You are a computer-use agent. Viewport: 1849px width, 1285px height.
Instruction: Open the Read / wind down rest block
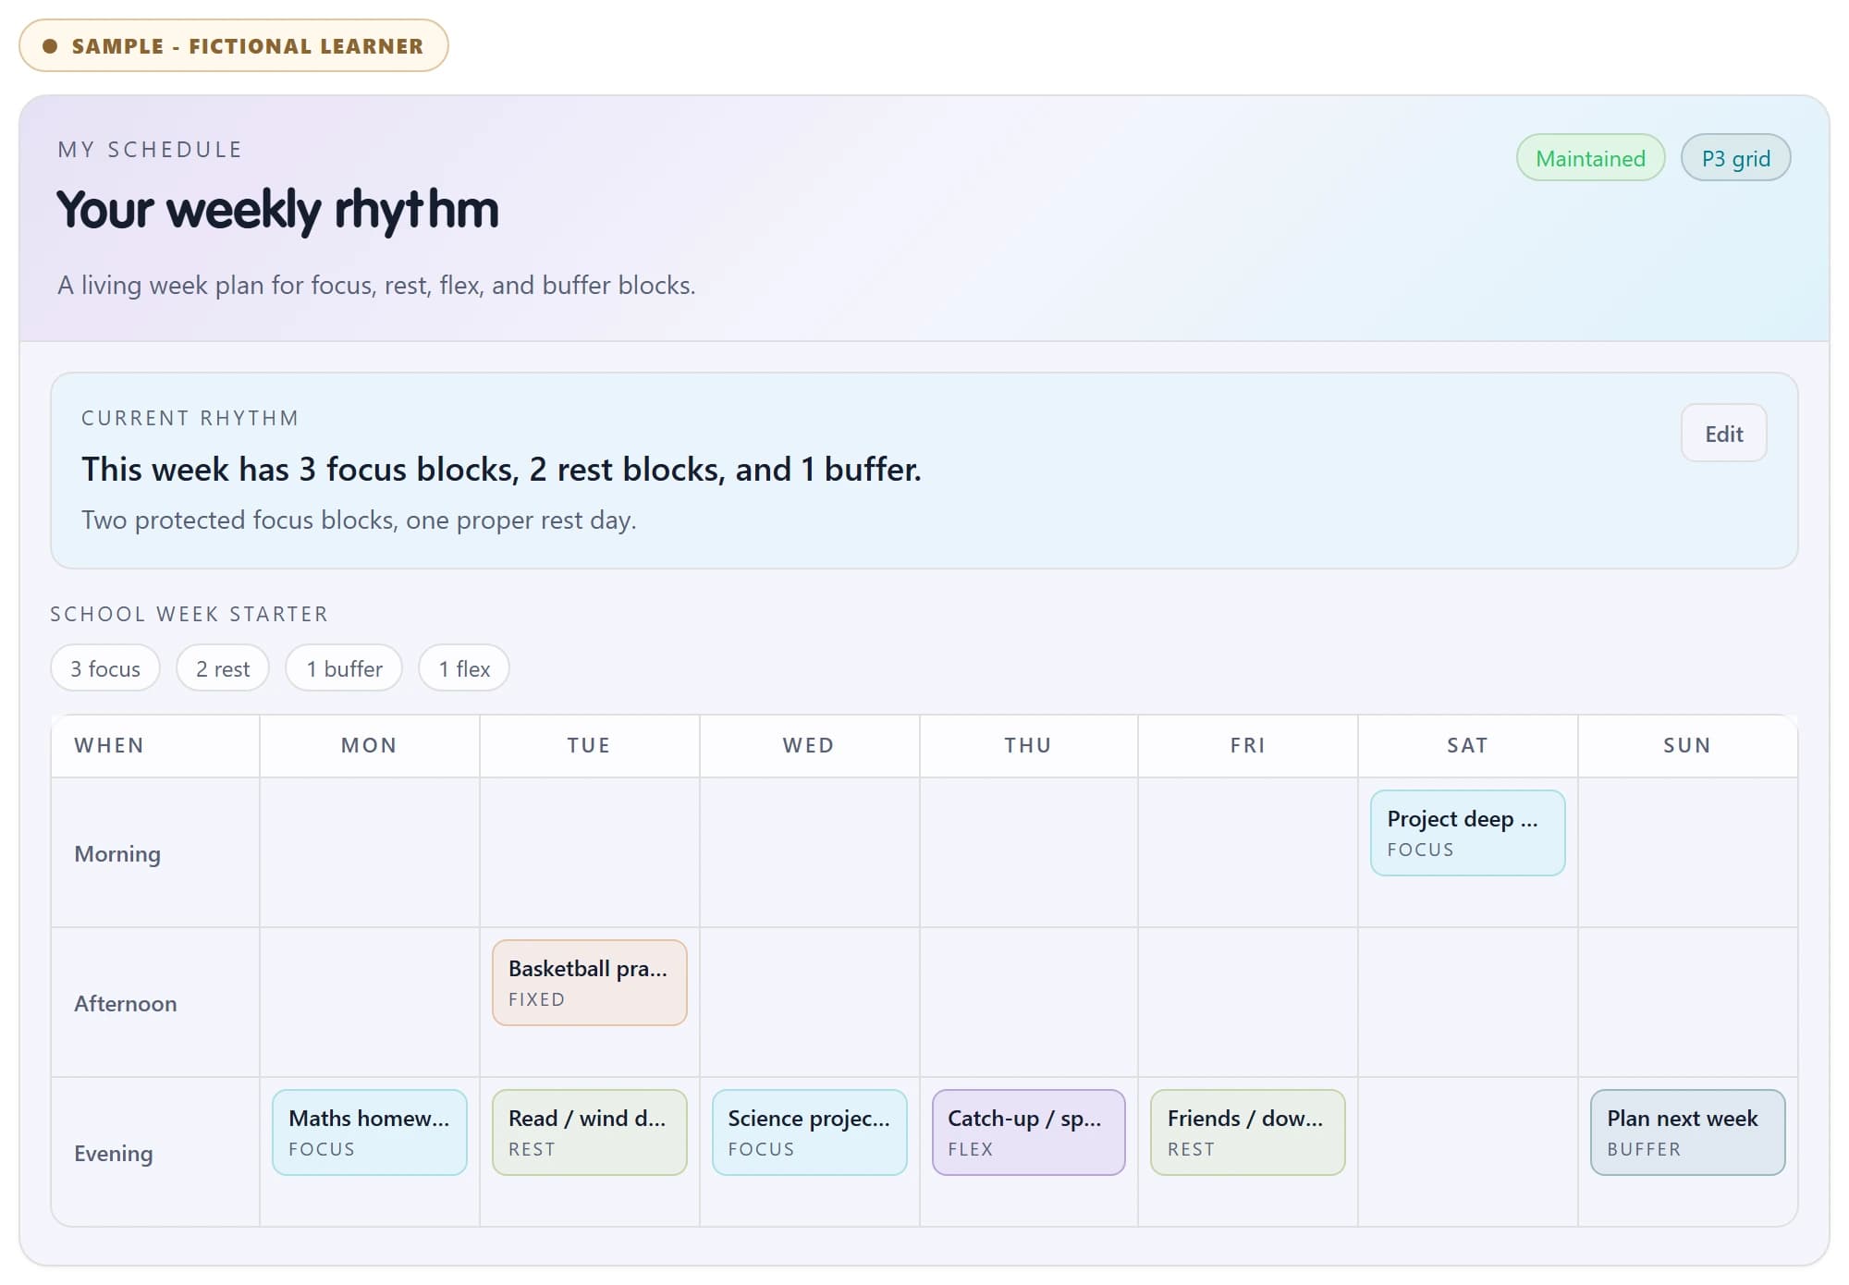tap(589, 1132)
